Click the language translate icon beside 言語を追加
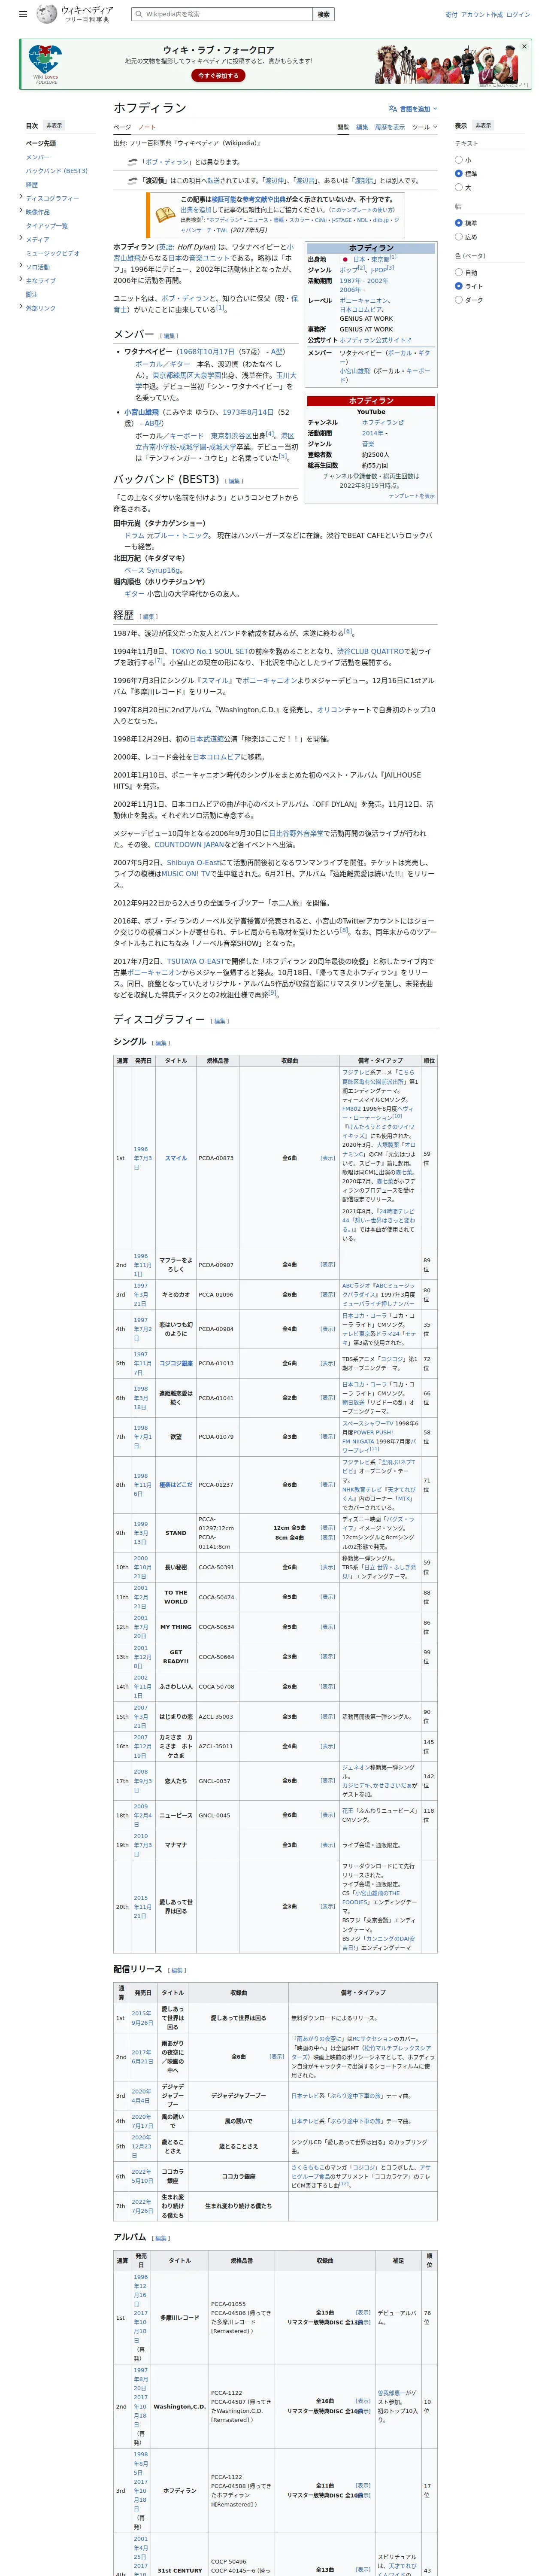The width and height of the screenshot is (551, 2576). point(393,109)
